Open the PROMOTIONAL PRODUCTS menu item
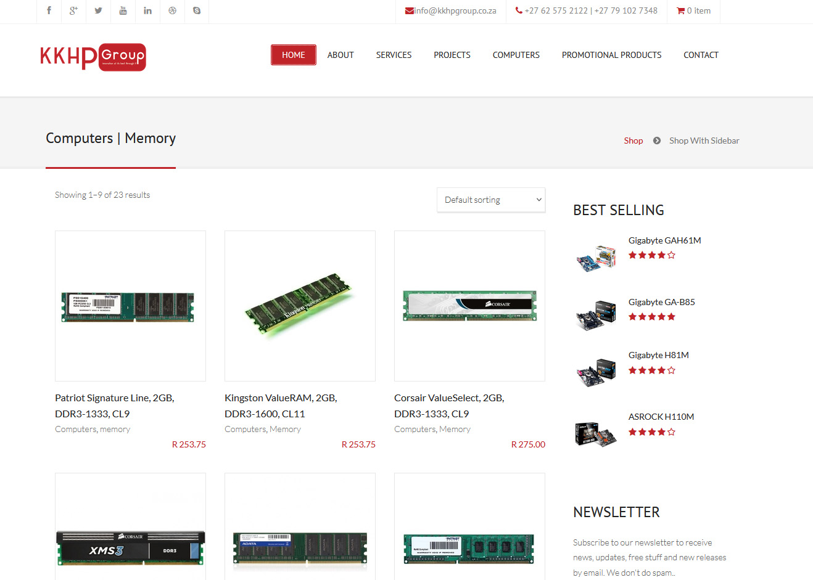 pyautogui.click(x=612, y=55)
